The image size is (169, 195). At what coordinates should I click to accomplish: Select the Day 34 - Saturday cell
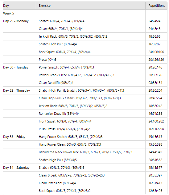19,168
